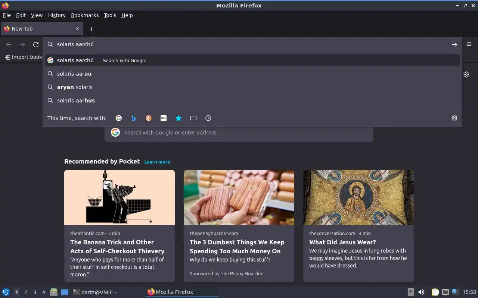Select the Mozilla Firefox taskbar item
The image size is (478, 298).
tap(182, 292)
